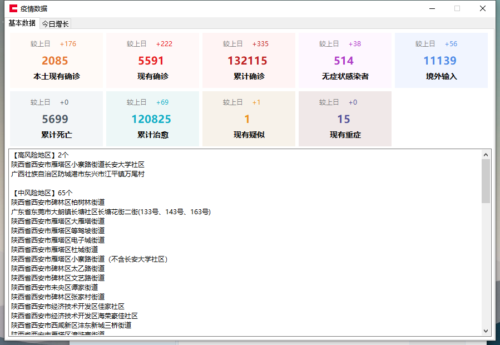
Task: Minimize the 疫情数据 window
Action: [431, 8]
